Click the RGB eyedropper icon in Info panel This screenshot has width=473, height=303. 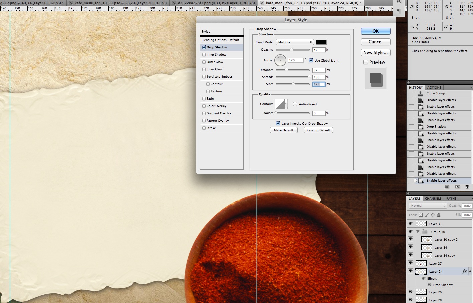pos(412,6)
